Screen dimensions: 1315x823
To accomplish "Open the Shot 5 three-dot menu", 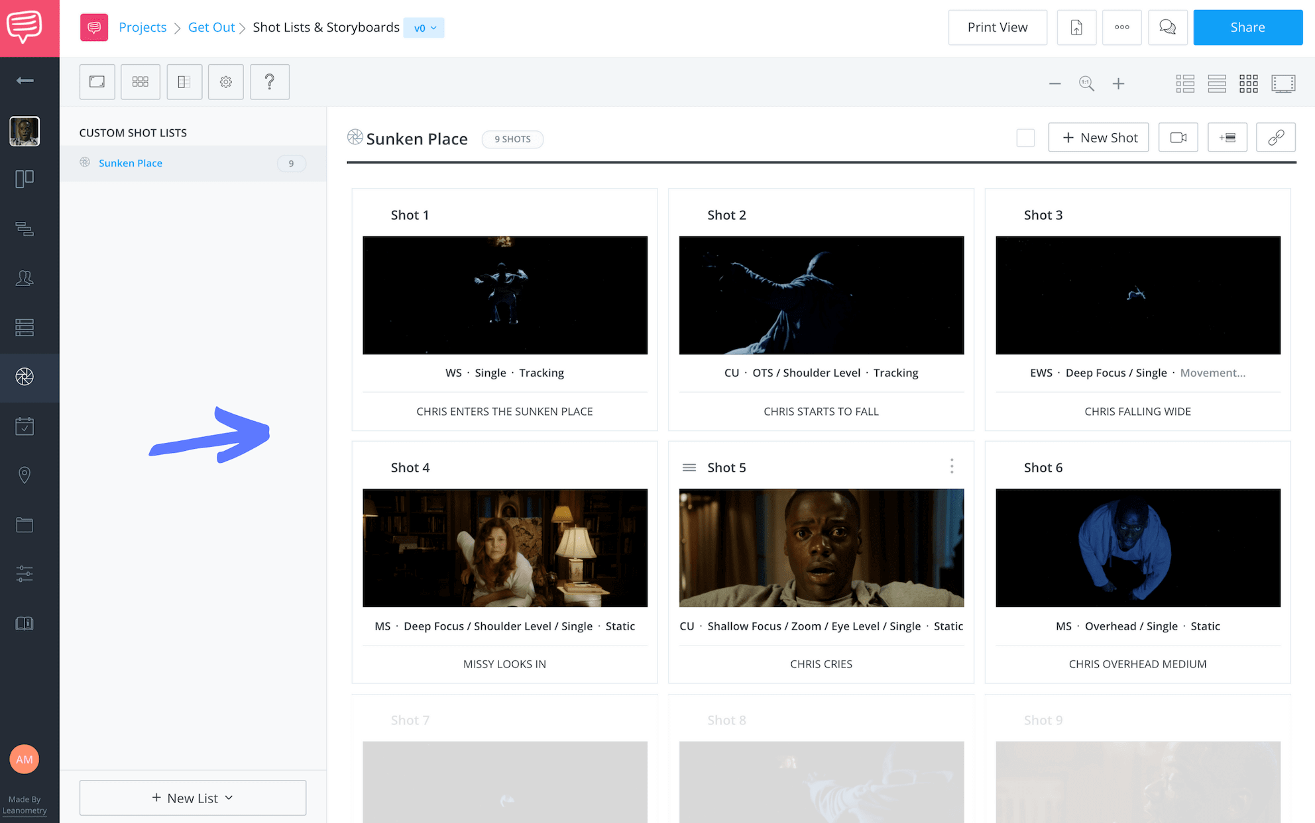I will [x=952, y=466].
